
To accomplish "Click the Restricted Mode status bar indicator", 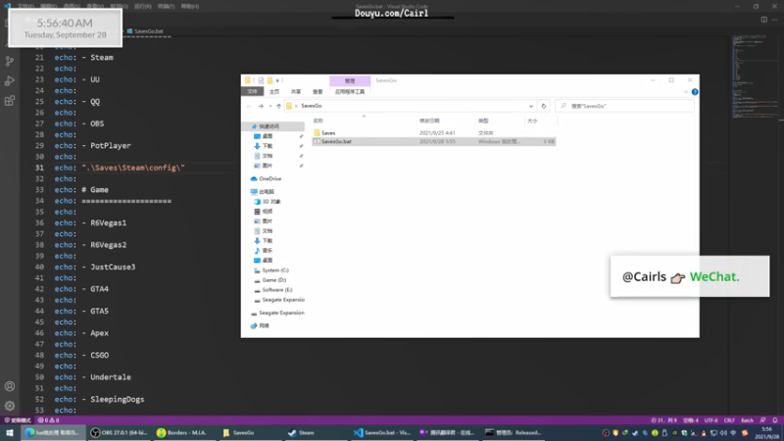I will (x=18, y=420).
